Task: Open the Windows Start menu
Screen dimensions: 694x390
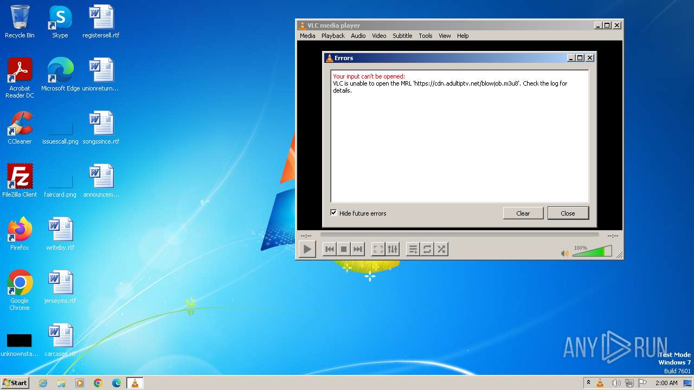Action: click(x=15, y=383)
